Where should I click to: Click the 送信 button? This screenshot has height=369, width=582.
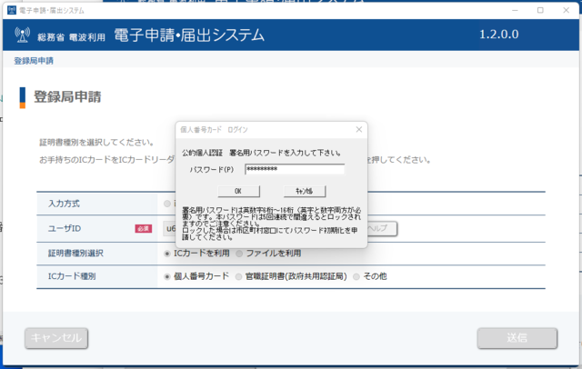(x=517, y=338)
